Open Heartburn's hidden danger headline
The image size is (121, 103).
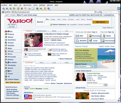[x=57, y=34]
